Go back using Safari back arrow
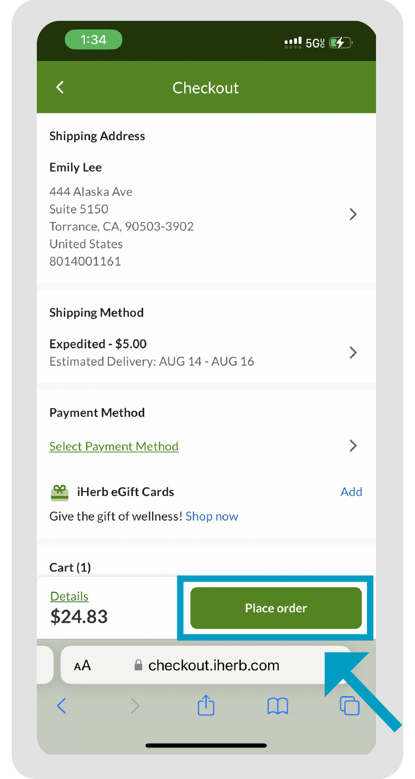The image size is (415, 779). [x=61, y=706]
